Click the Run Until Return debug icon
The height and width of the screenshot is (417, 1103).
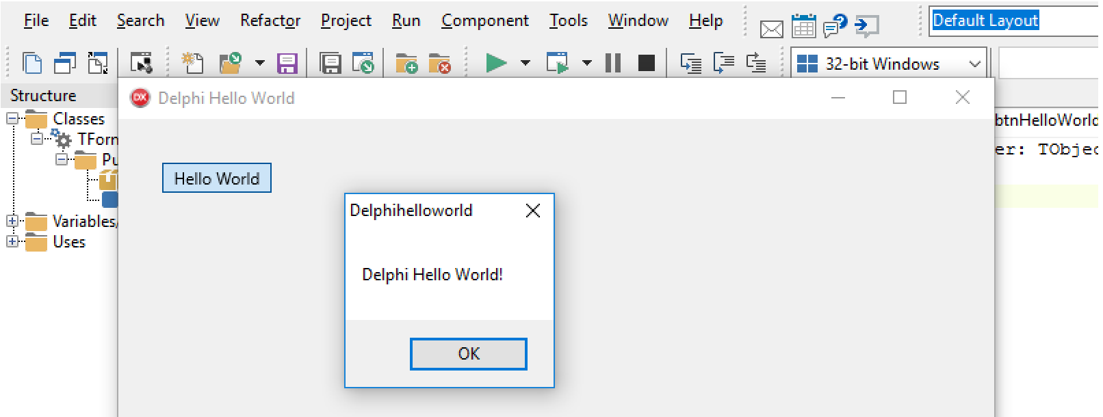756,64
